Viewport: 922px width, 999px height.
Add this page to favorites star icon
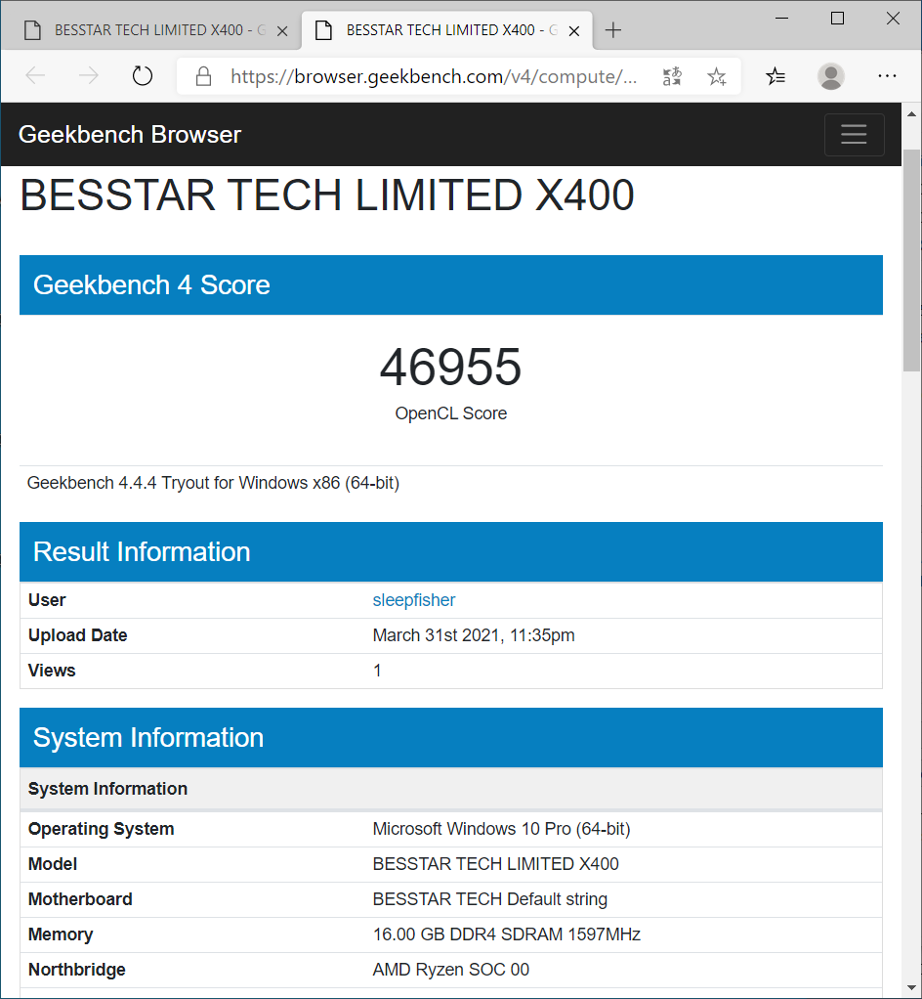(716, 76)
